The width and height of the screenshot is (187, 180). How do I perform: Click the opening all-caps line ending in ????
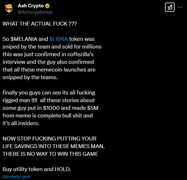[40, 24]
